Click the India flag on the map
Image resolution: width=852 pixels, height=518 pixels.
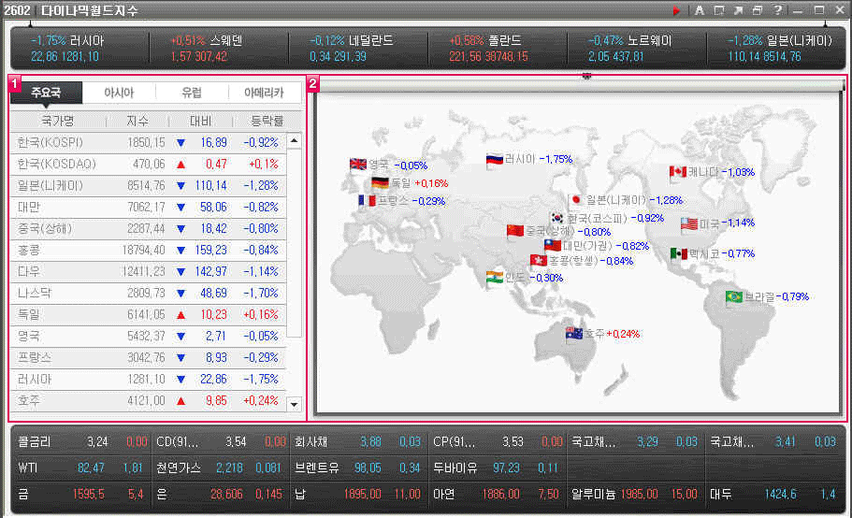pyautogui.click(x=495, y=278)
